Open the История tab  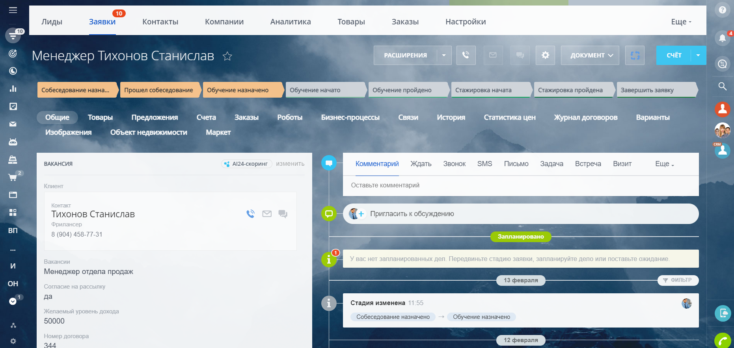tap(451, 117)
